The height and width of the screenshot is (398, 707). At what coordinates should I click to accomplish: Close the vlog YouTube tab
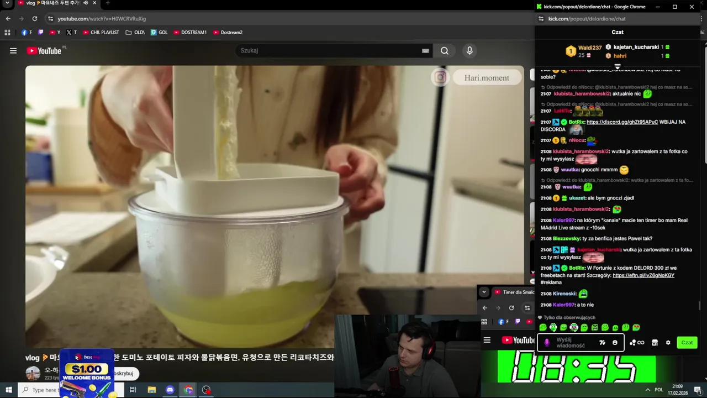click(x=95, y=3)
